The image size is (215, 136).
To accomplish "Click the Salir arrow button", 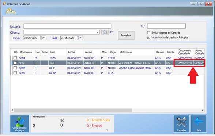I will click(199, 124).
